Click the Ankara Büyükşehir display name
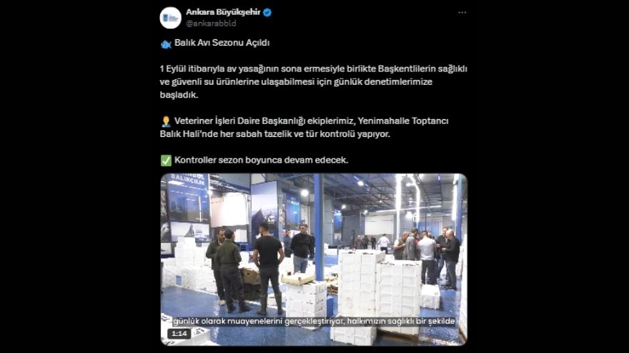629x353 pixels. (x=223, y=12)
